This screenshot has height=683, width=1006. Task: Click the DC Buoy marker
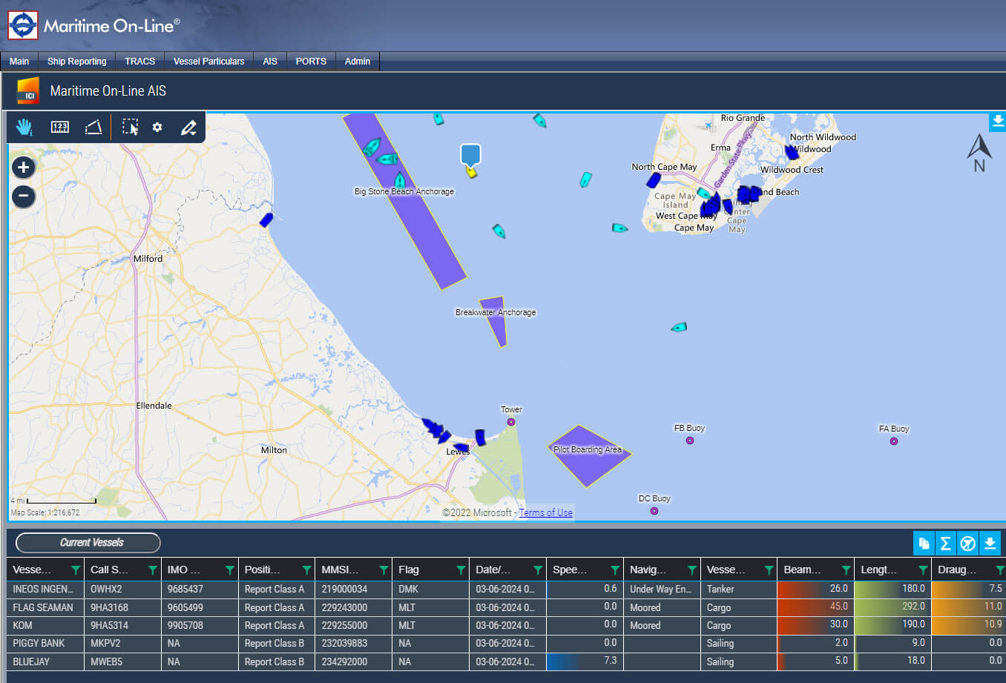tap(654, 511)
